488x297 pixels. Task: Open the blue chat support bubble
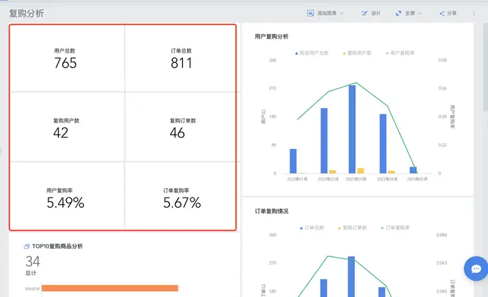pos(476,269)
